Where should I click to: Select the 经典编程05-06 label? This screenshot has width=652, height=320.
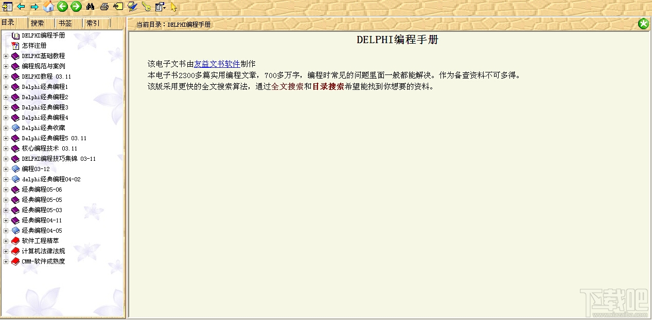point(42,190)
